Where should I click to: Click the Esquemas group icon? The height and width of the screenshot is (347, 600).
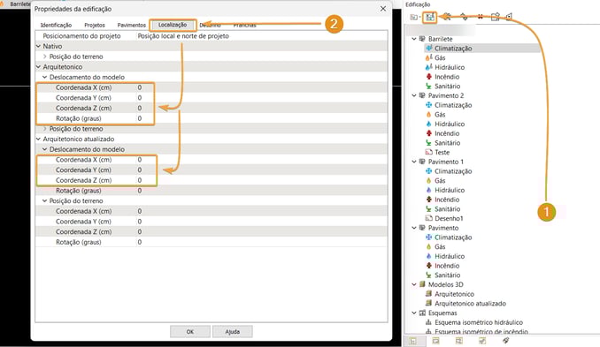point(422,313)
